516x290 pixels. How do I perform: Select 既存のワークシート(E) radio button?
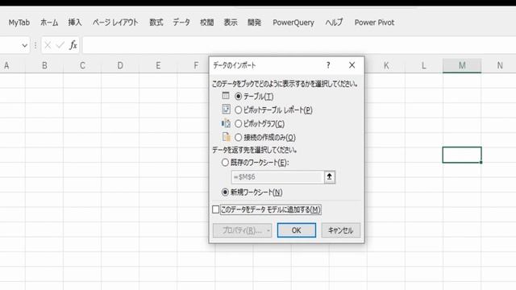pos(225,163)
